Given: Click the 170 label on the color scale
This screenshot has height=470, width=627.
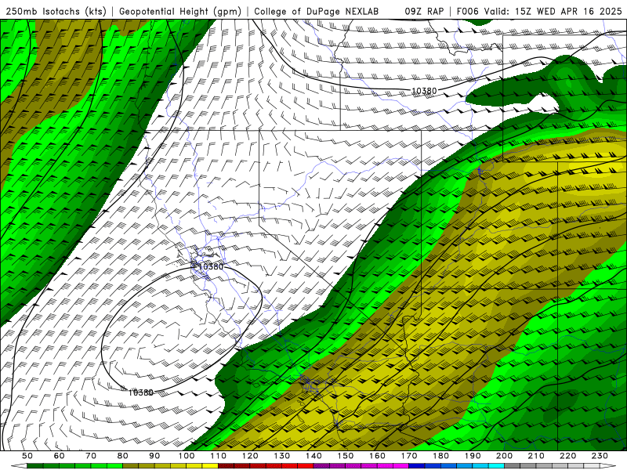Looking at the screenshot, I should pos(409,456).
